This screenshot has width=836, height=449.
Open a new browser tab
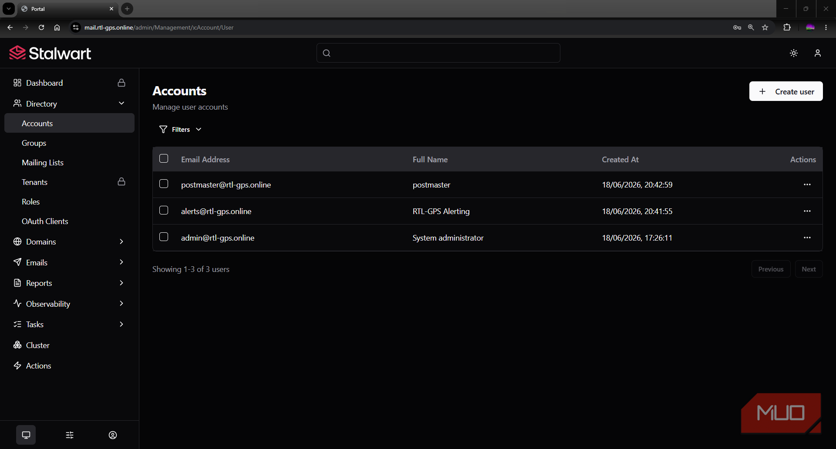click(x=127, y=9)
